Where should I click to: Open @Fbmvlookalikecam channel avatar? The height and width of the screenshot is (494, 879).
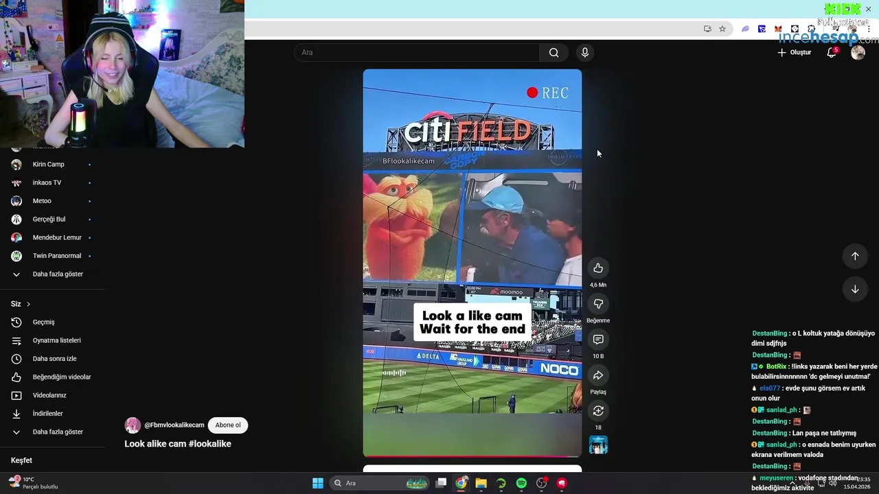coord(133,425)
